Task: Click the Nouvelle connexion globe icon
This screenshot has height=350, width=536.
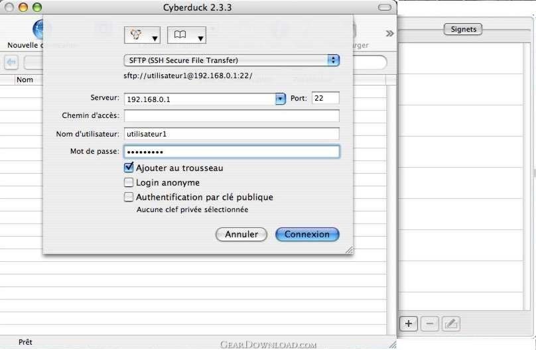Action: pyautogui.click(x=38, y=29)
